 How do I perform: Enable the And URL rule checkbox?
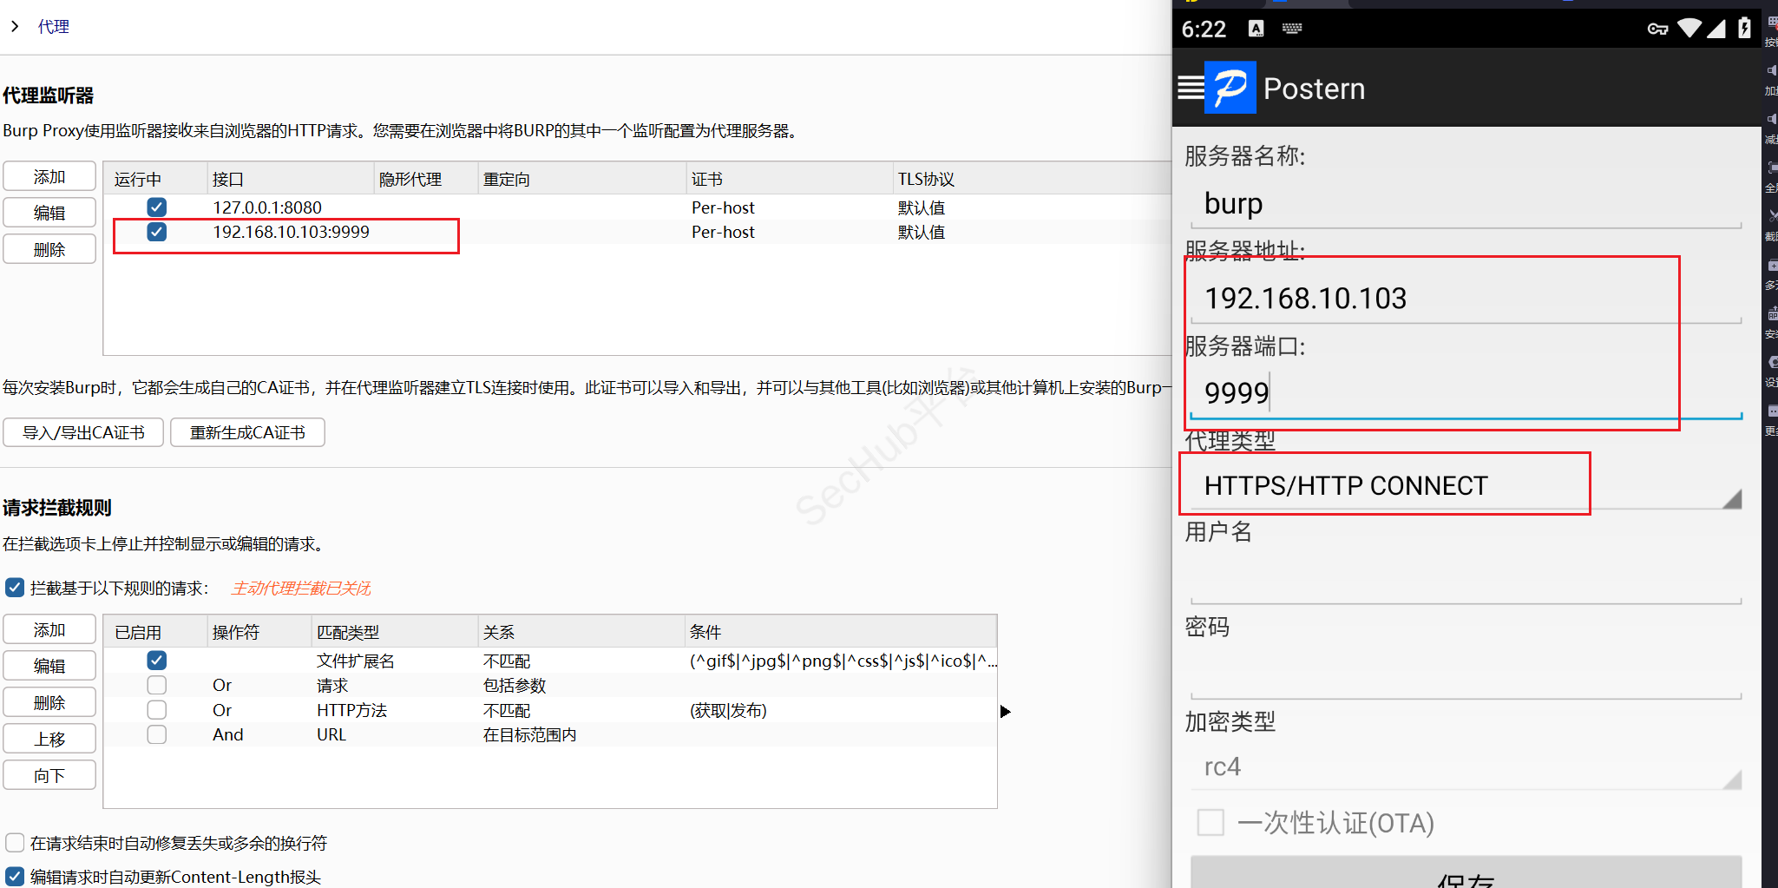(157, 734)
